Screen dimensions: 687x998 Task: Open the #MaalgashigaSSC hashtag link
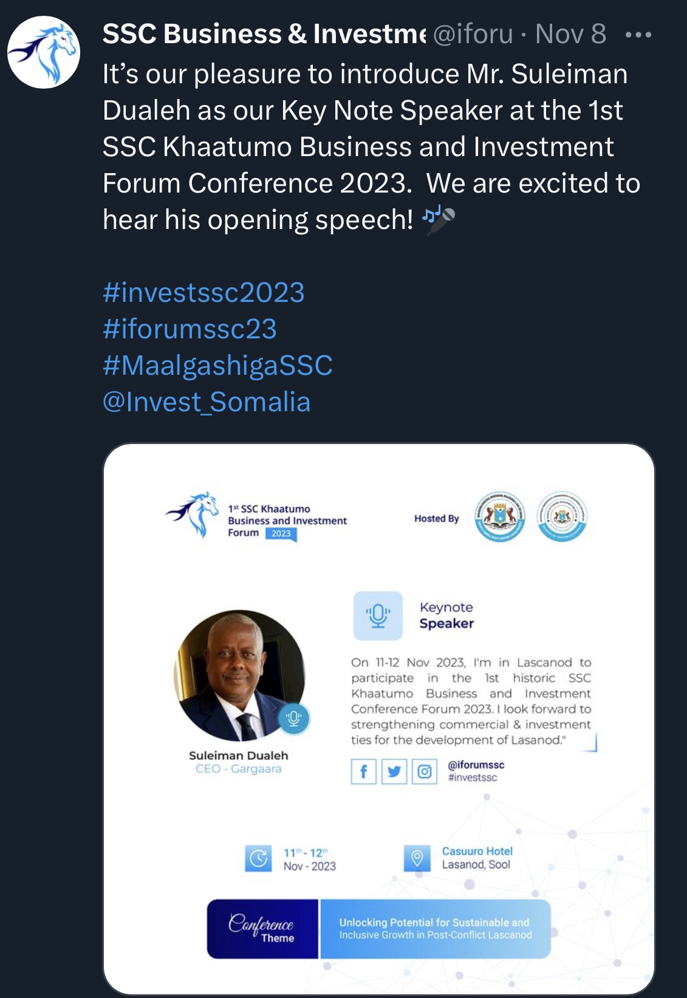click(x=217, y=366)
